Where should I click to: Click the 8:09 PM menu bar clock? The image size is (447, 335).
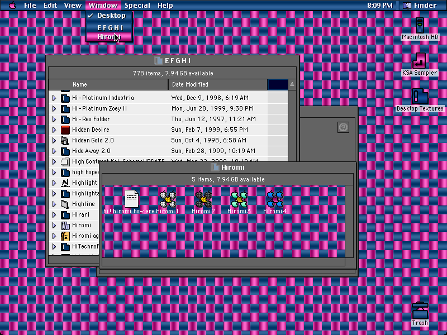[380, 5]
